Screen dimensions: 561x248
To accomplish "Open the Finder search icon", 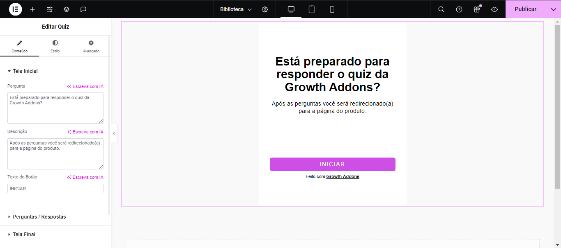I will [x=441, y=9].
